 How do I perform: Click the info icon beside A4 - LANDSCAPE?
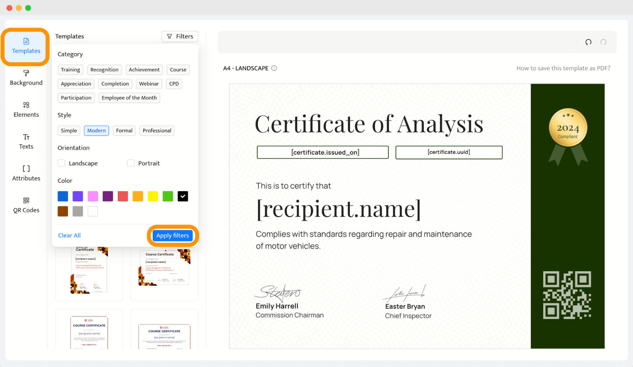[274, 68]
